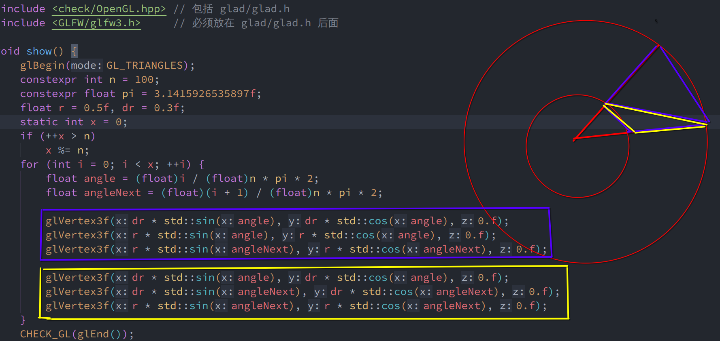This screenshot has height=341, width=720.
Task: Click the show function name
Action: coord(39,51)
